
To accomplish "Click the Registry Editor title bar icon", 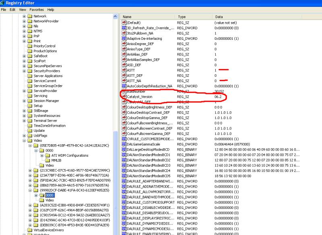I will tap(3, 3).
